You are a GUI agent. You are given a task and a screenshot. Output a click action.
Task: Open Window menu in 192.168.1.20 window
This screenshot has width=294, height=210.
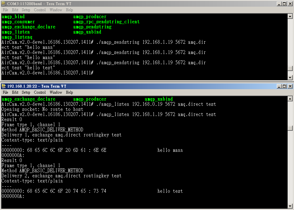point(56,92)
